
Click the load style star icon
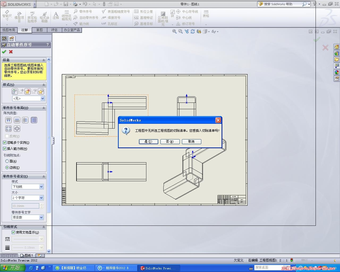click(x=41, y=92)
